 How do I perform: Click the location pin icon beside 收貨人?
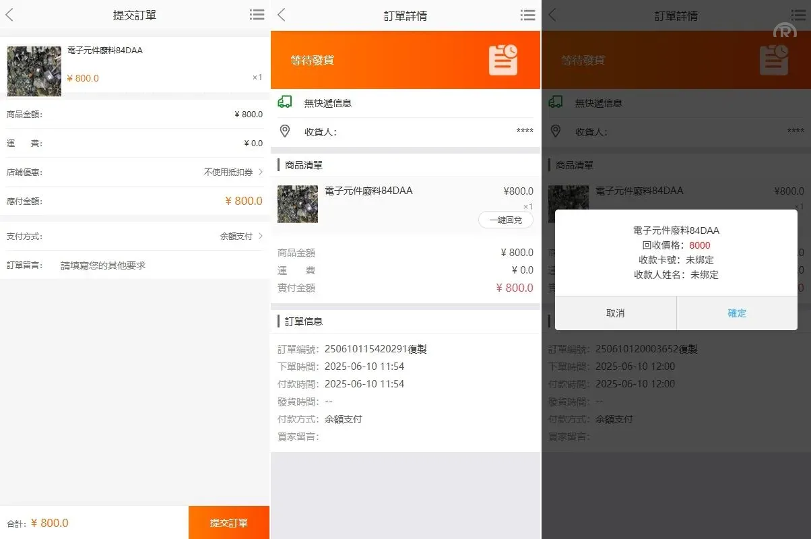pos(285,131)
